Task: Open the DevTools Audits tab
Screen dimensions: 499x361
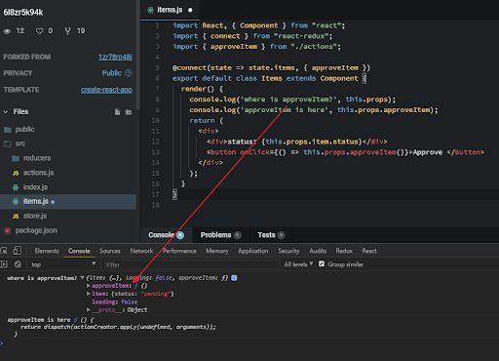Action: pyautogui.click(x=318, y=251)
